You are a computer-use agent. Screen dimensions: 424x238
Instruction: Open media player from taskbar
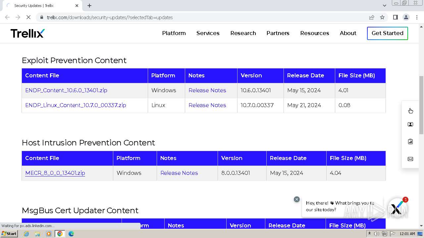tap(49, 234)
